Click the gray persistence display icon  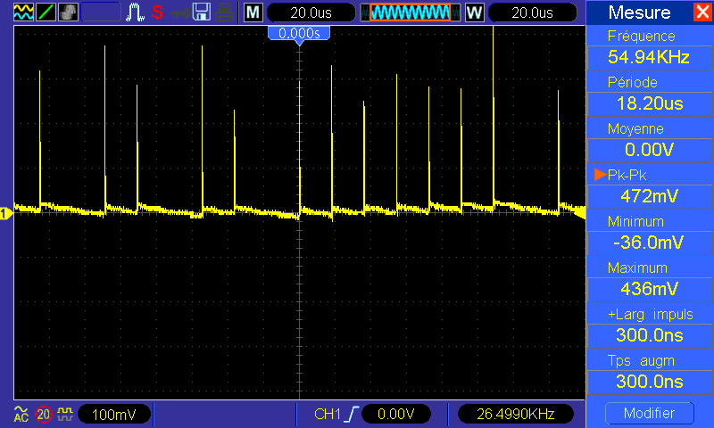point(67,12)
